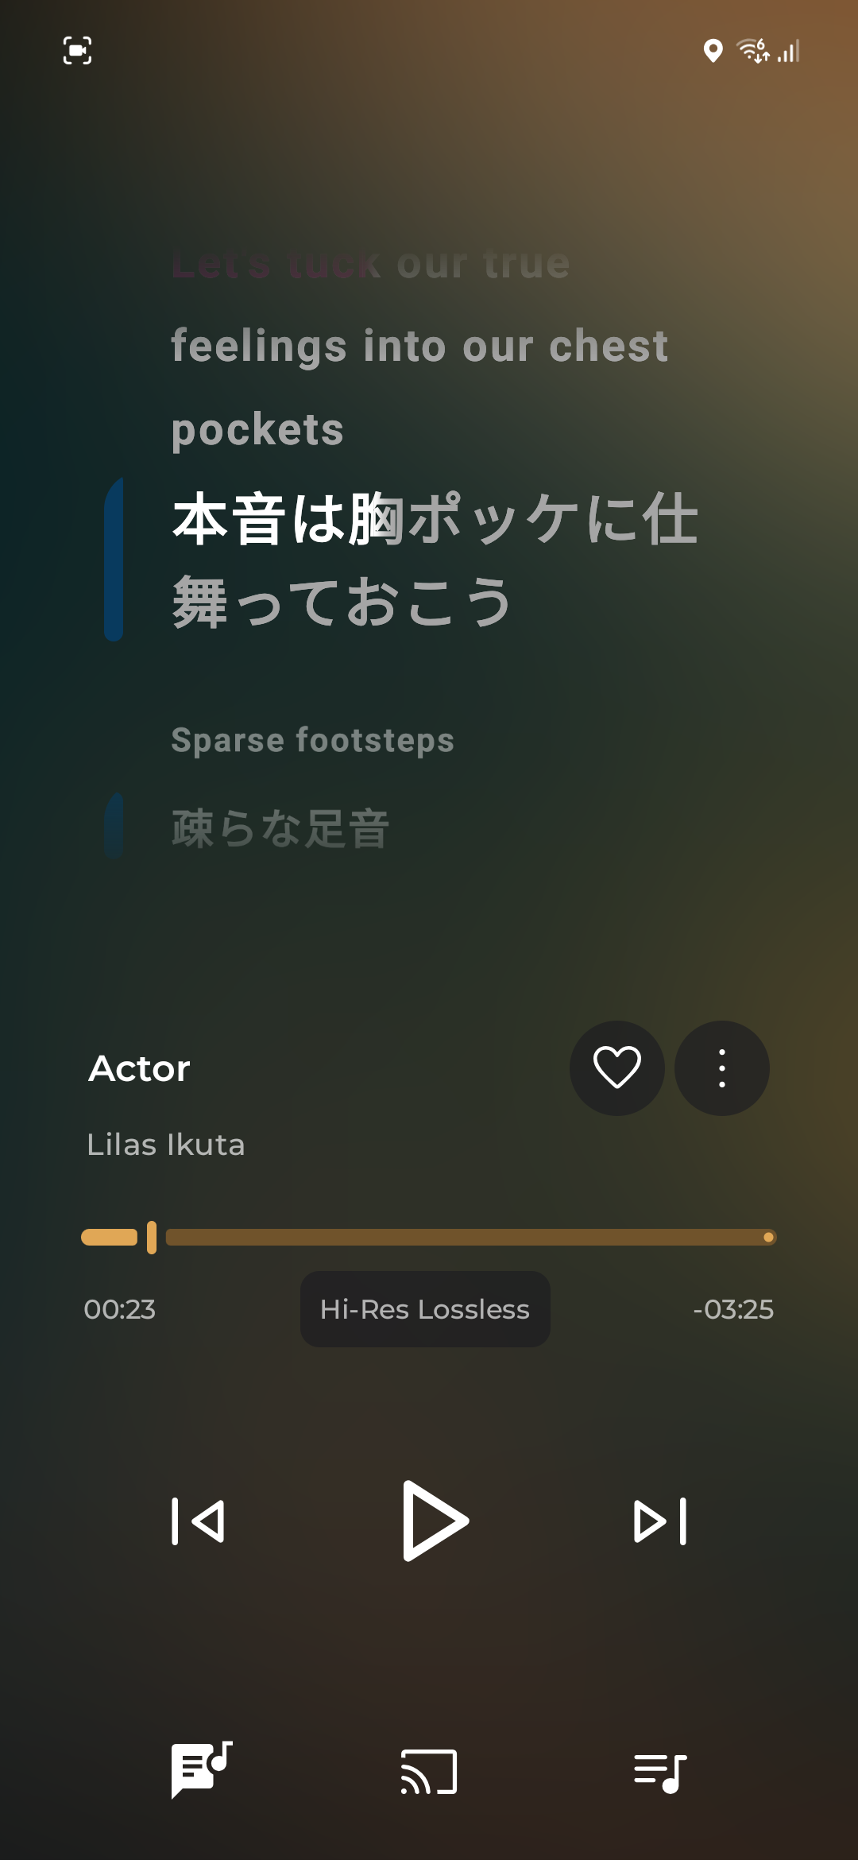Play the song Actor

coord(434,1521)
